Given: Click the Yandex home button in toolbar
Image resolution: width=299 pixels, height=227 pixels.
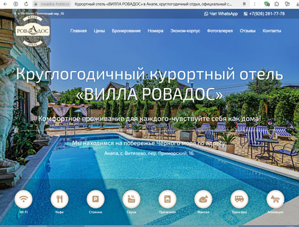Looking at the screenshot, I should coord(16,4).
